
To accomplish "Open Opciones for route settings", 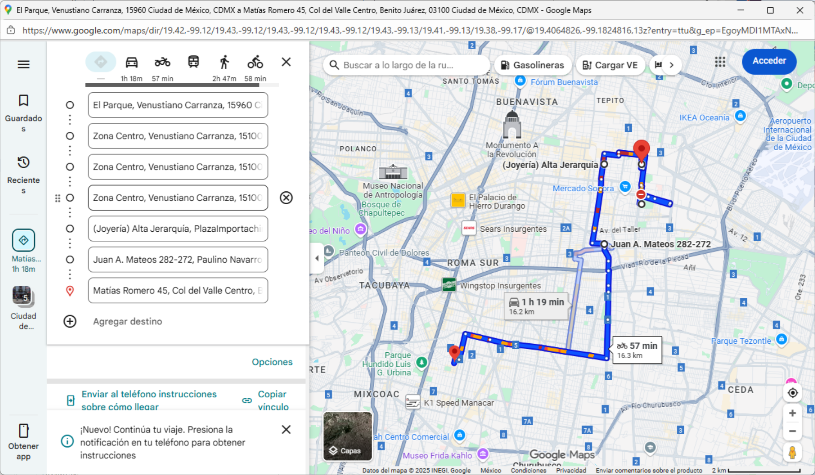I will tap(272, 362).
